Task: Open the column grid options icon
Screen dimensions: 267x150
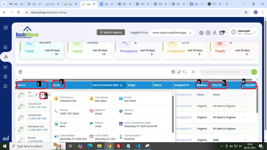Action: click(193, 72)
